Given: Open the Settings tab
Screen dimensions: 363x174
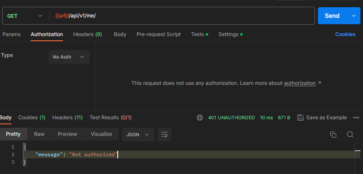Looking at the screenshot, I should click(x=230, y=34).
